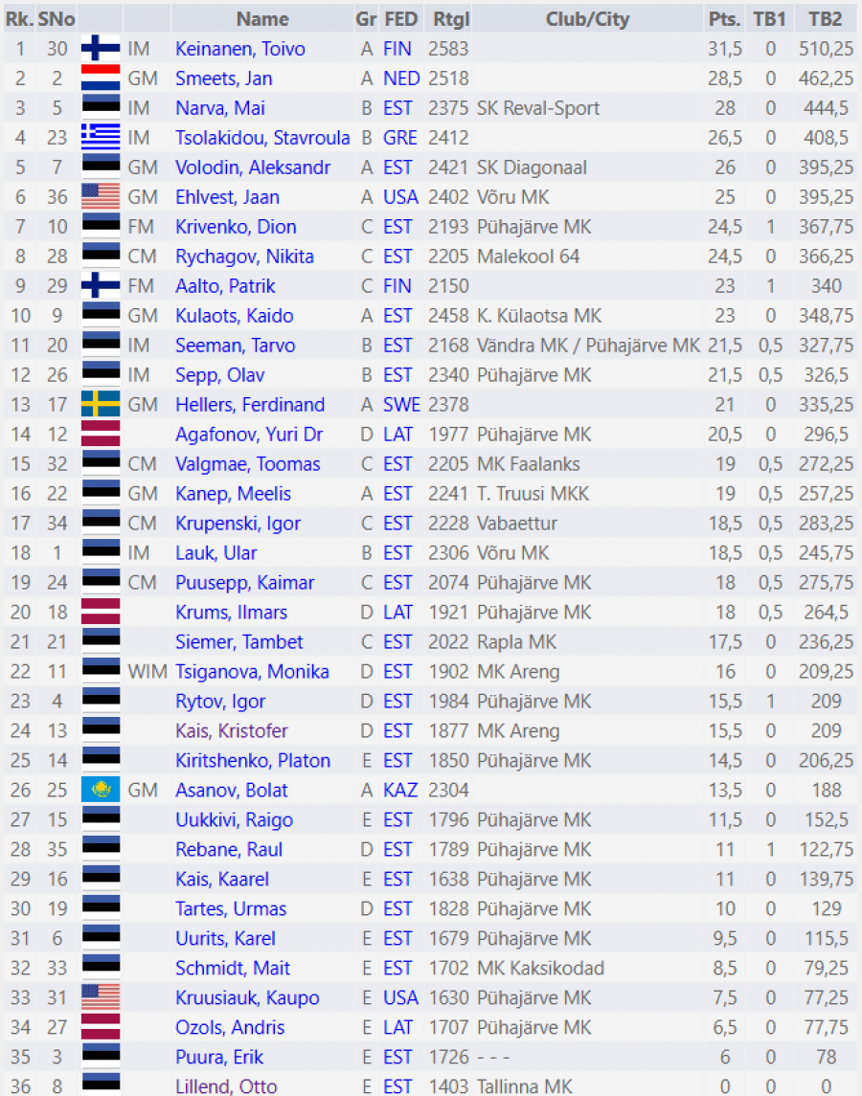Screen dimensions: 862x1096
Task: Click the NED federation link for Smeets
Action: pyautogui.click(x=401, y=78)
